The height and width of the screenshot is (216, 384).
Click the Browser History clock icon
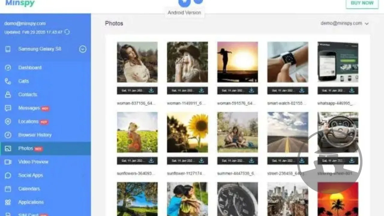(8, 135)
